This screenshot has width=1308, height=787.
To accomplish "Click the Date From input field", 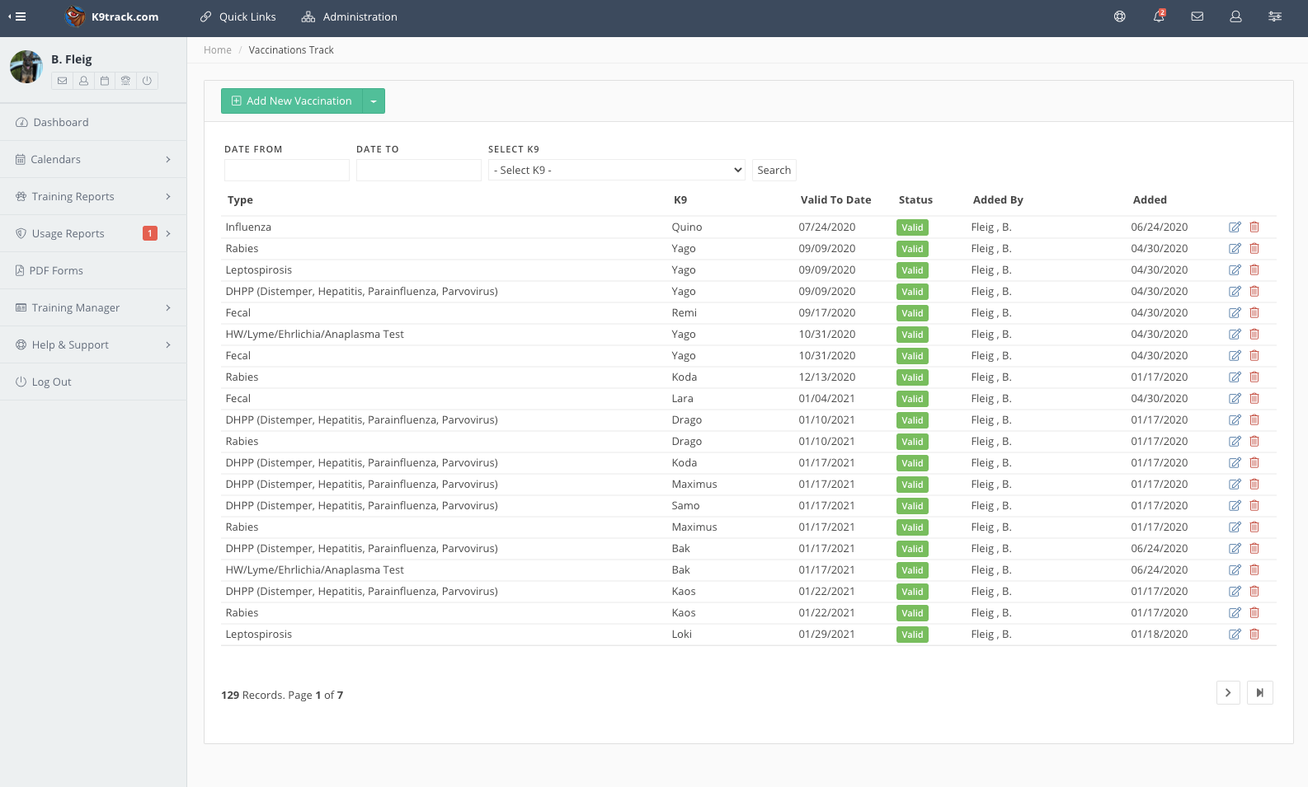I will [x=287, y=171].
